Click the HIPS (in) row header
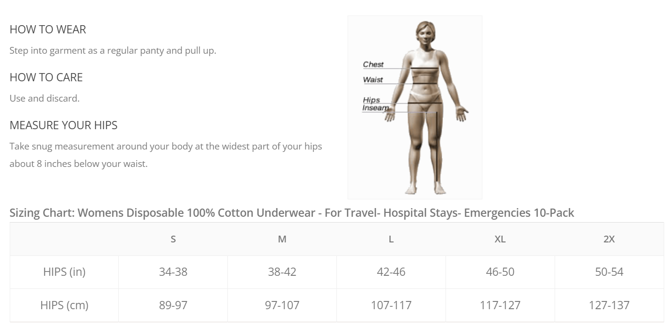670x330 pixels. 64,272
